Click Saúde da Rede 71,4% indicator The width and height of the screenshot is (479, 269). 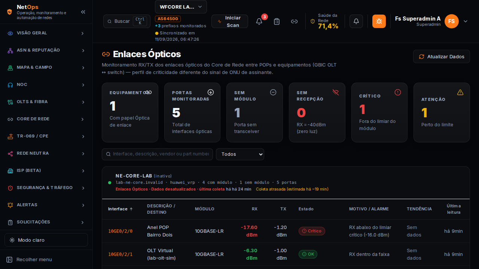tap(324, 21)
